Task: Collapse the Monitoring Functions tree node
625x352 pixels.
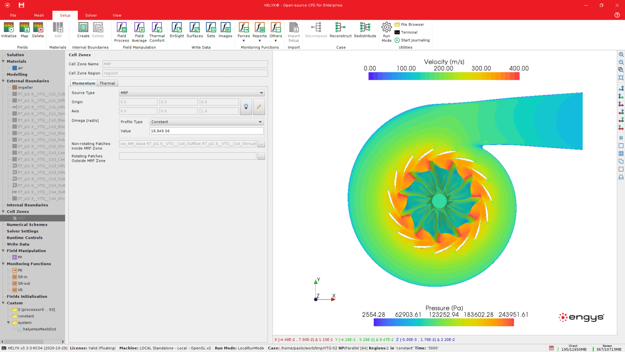Action: [3, 264]
